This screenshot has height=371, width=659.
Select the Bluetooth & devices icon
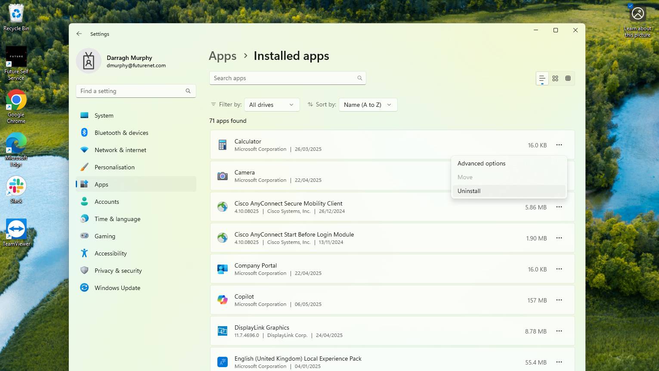click(x=84, y=132)
